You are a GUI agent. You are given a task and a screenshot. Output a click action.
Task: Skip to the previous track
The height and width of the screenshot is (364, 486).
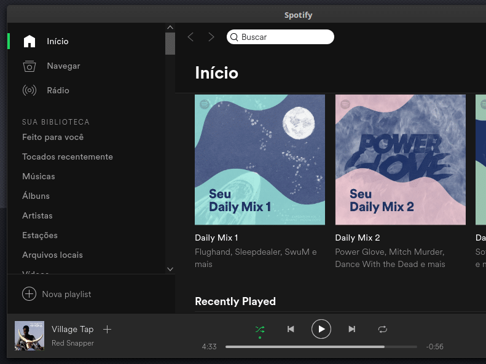pos(291,329)
